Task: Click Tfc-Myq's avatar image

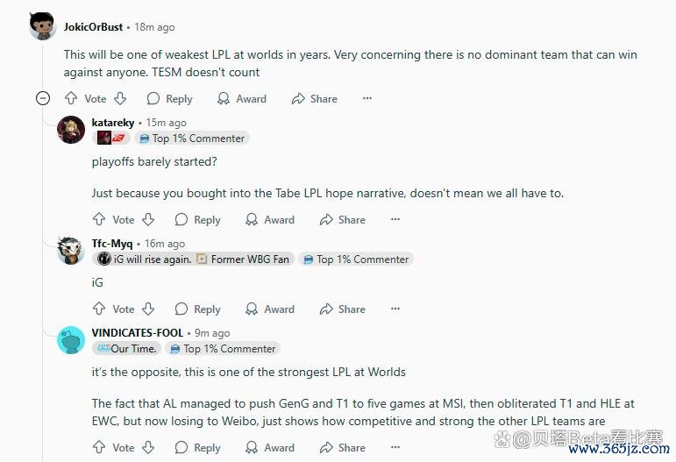Action: click(x=71, y=251)
